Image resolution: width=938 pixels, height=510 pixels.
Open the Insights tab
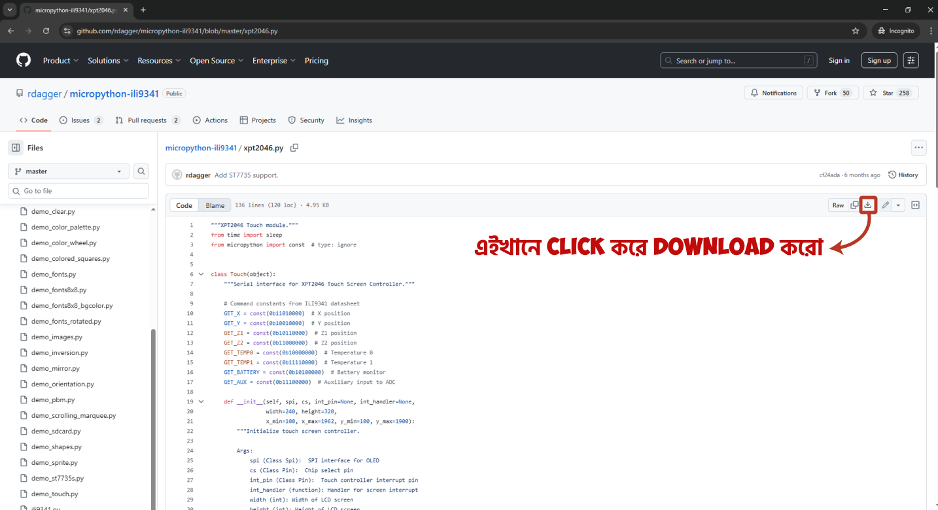click(354, 120)
